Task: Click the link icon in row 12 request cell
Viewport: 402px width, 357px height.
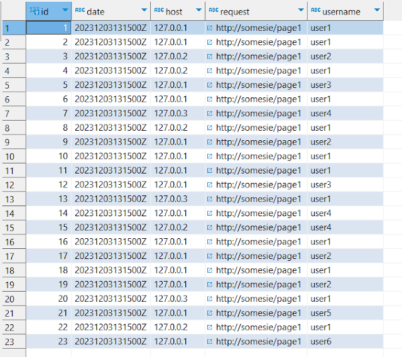Action: tap(210, 185)
